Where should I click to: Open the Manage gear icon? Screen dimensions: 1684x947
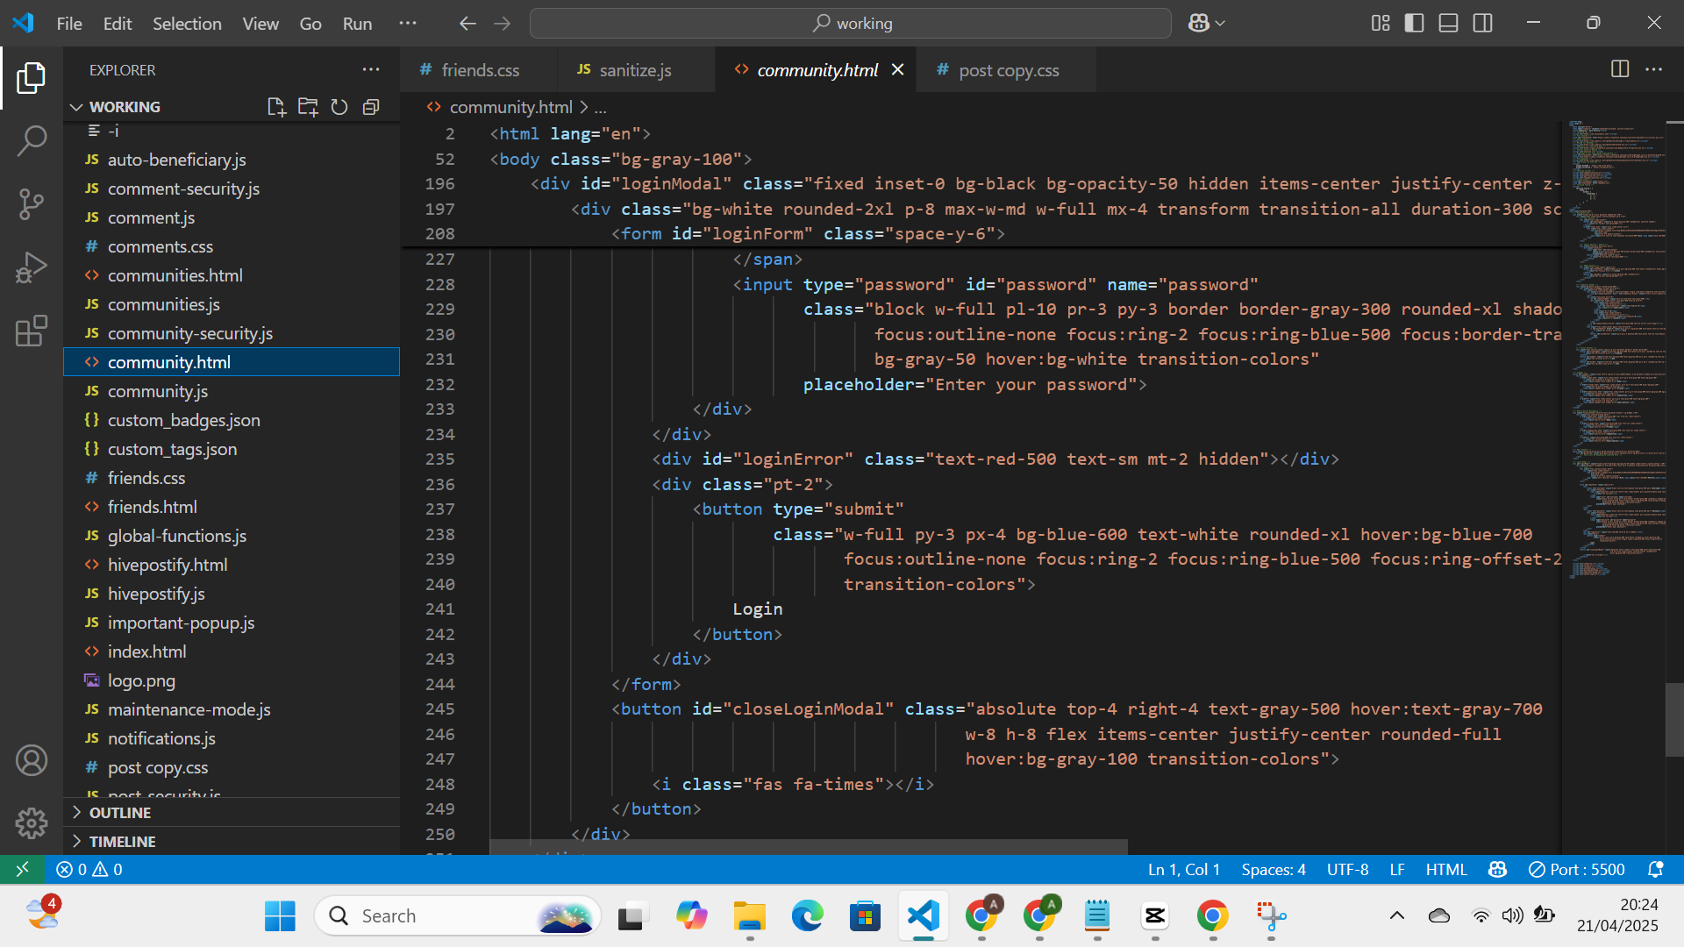[x=32, y=822]
